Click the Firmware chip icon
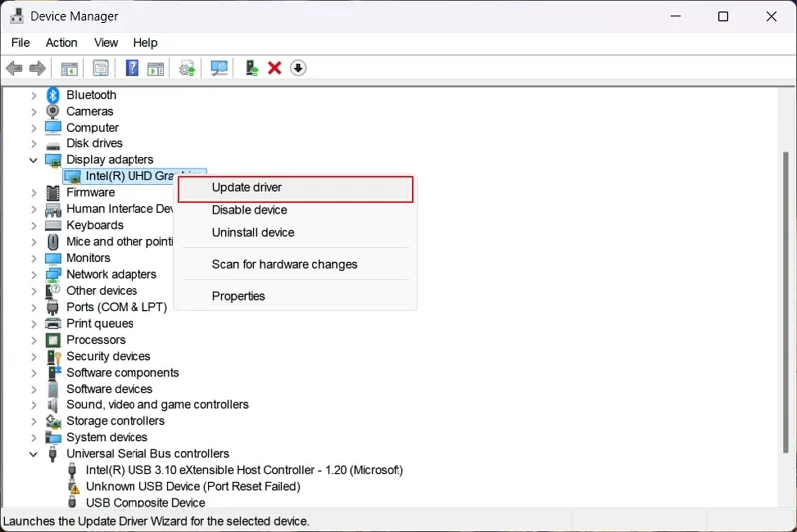 (x=53, y=192)
